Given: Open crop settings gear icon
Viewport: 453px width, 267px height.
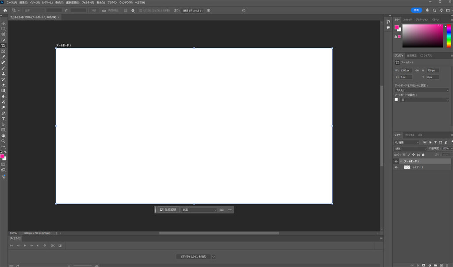Looking at the screenshot, I should pos(133,11).
